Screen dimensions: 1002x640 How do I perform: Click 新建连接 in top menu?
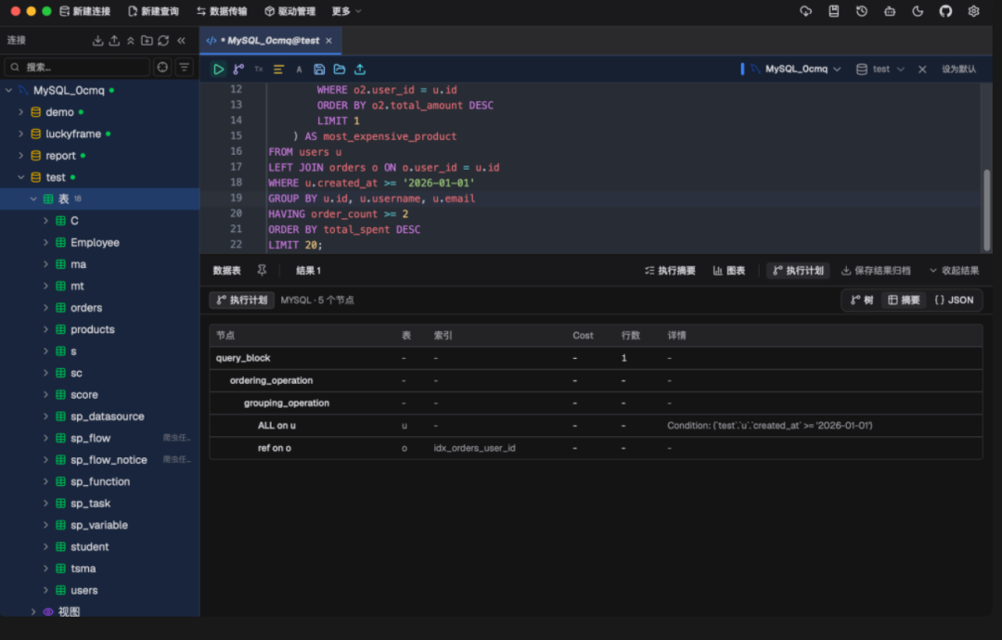point(84,11)
